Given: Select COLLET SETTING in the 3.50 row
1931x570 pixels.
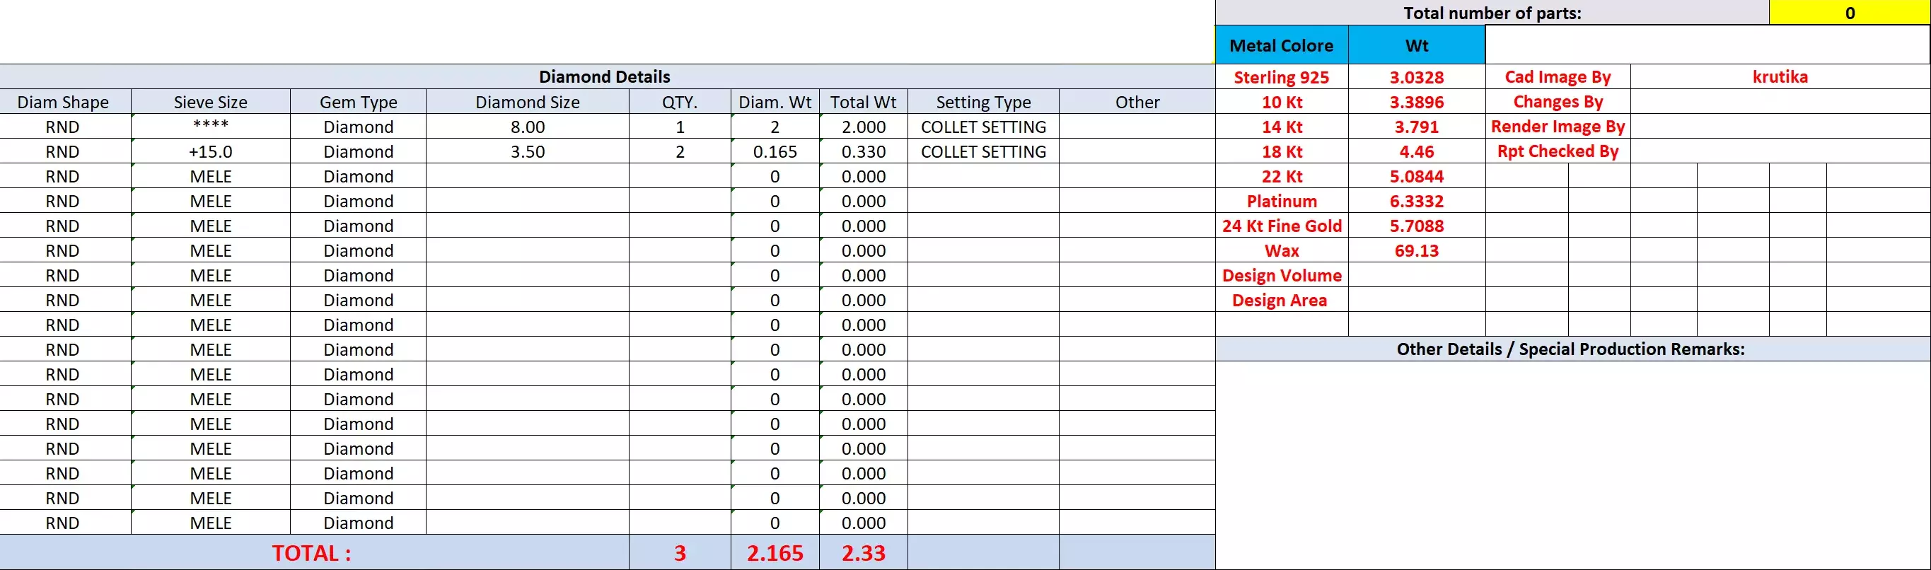Looking at the screenshot, I should [x=983, y=151].
